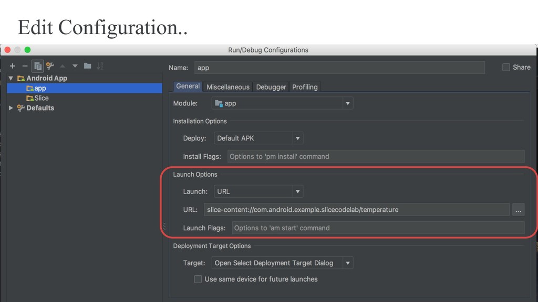Open the URL browse ellipsis button
This screenshot has height=302, width=538.
point(518,210)
